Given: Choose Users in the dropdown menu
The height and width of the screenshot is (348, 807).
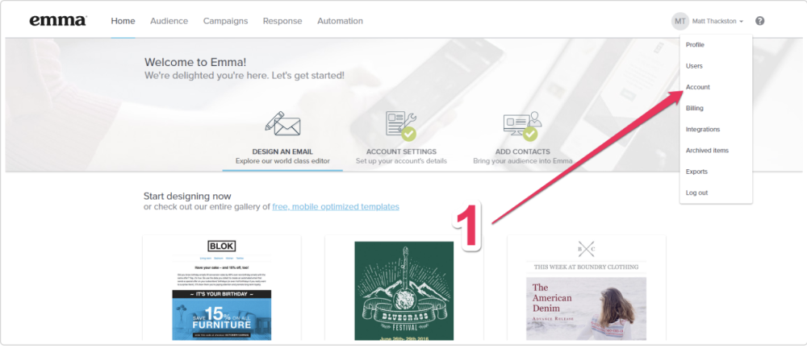Looking at the screenshot, I should click(x=694, y=66).
